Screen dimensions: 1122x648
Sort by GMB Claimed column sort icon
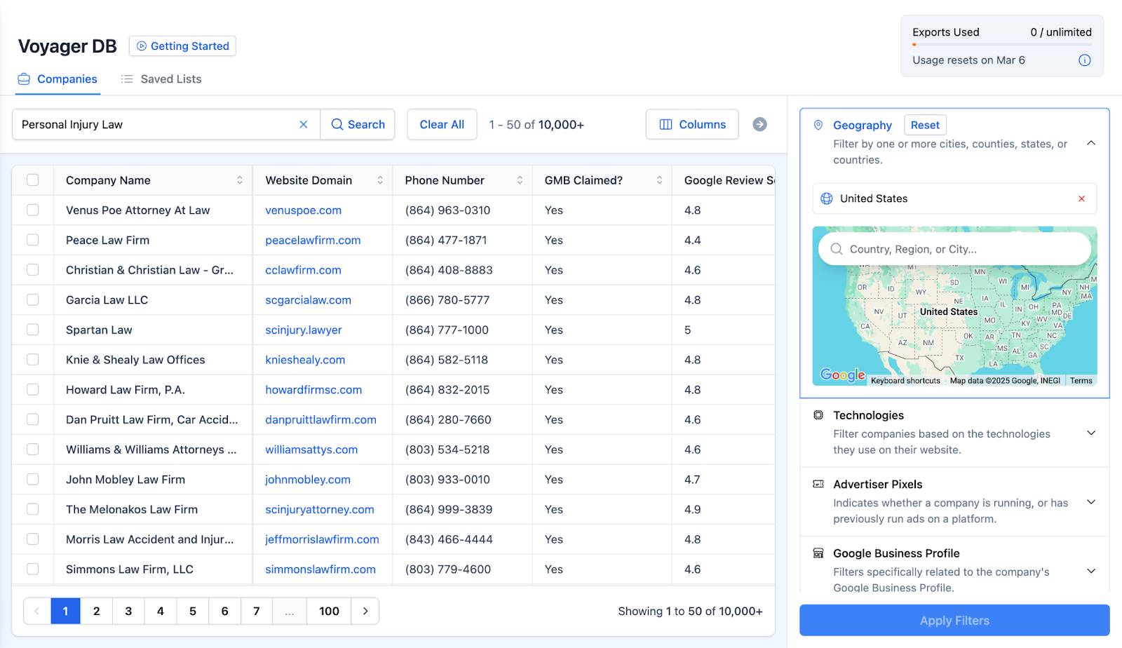pos(659,180)
